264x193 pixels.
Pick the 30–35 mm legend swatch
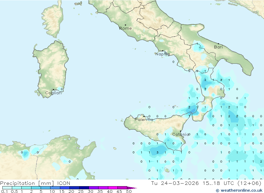94,188
